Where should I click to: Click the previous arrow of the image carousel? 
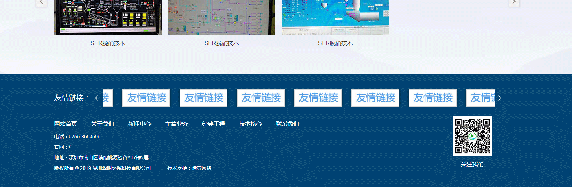click(41, 2)
